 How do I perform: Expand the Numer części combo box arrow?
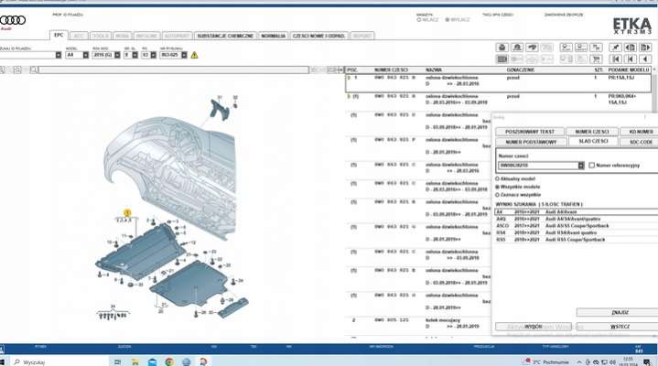click(581, 166)
